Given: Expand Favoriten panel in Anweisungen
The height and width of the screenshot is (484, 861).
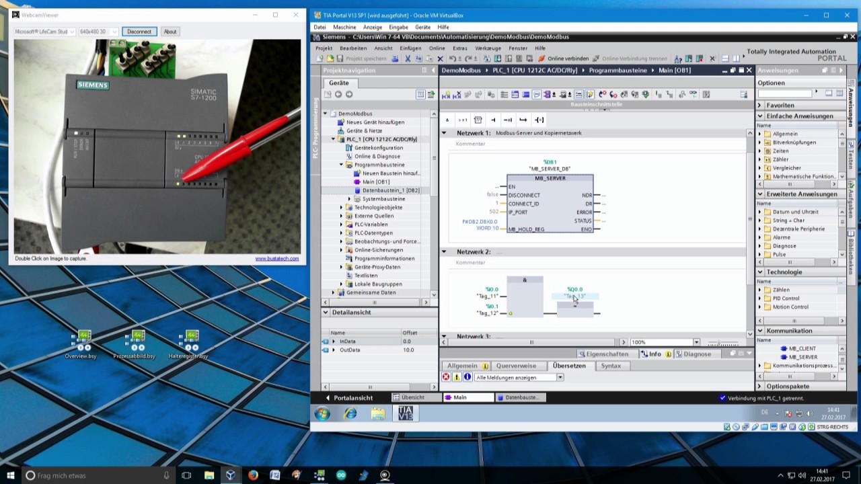Looking at the screenshot, I should point(760,106).
